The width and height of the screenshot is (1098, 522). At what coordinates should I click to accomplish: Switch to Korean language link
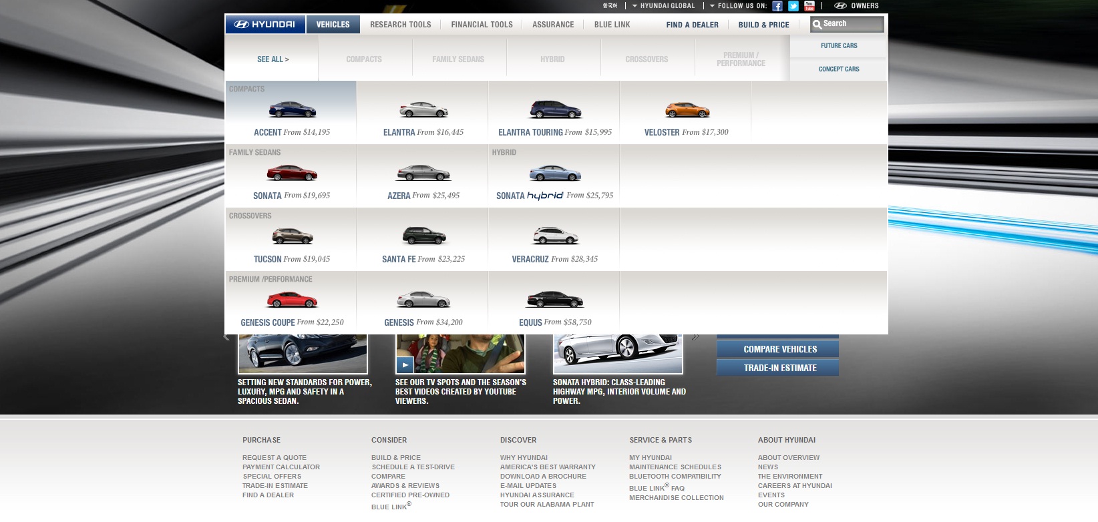pos(610,6)
